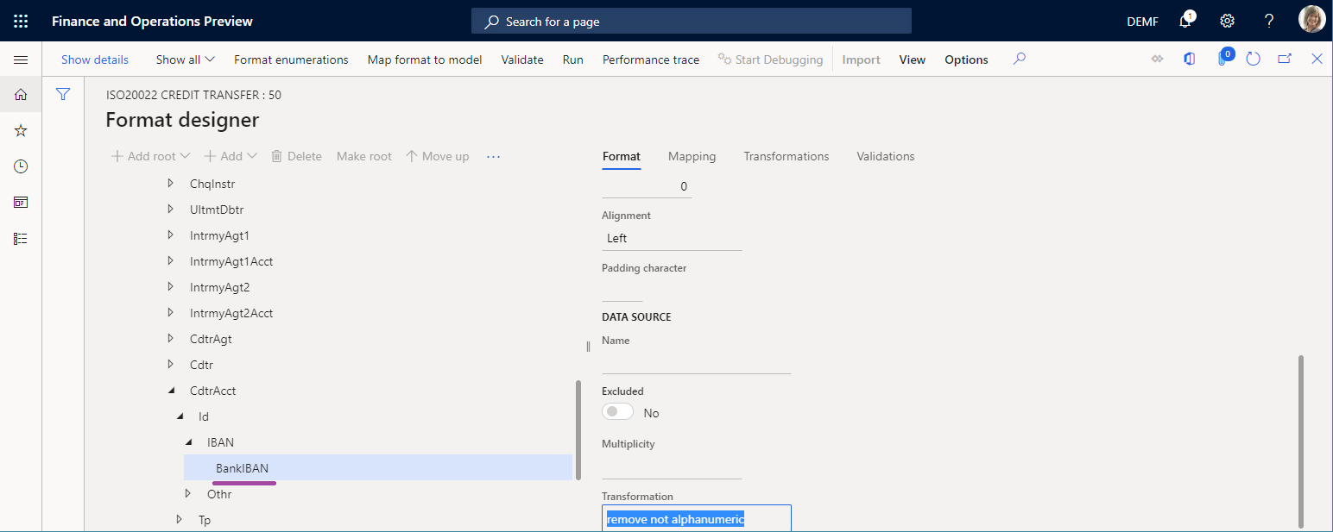Open Favorites star in sidebar
Image resolution: width=1333 pixels, height=532 pixels.
pos(21,131)
